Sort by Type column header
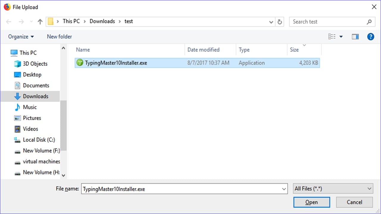The width and height of the screenshot is (381, 214). click(x=262, y=50)
